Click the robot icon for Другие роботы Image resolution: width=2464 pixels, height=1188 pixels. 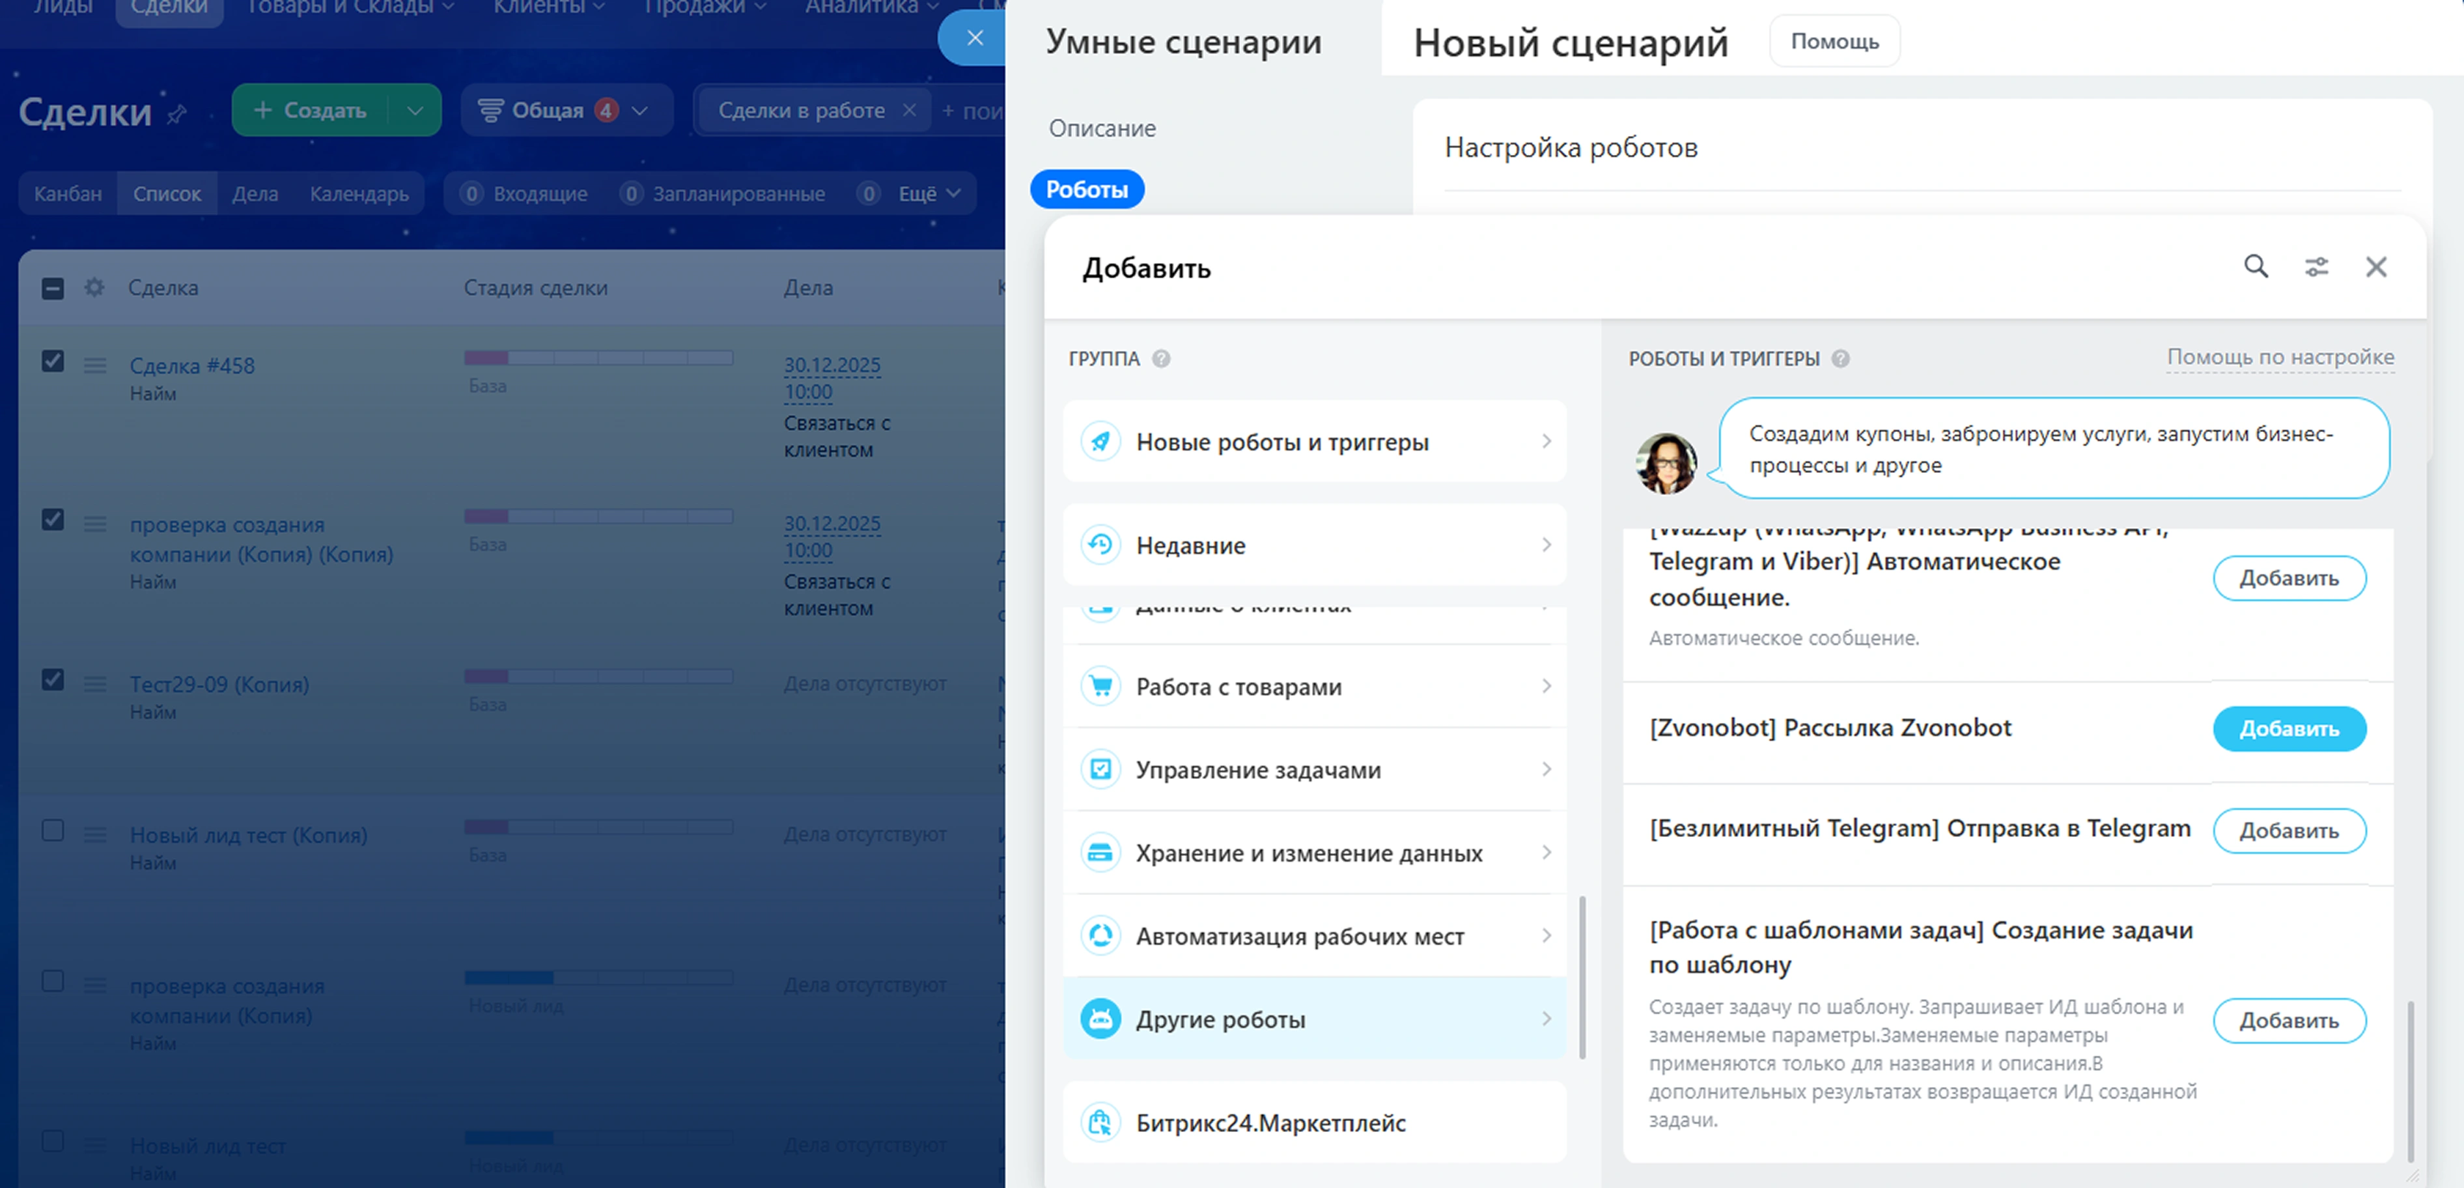(x=1100, y=1019)
